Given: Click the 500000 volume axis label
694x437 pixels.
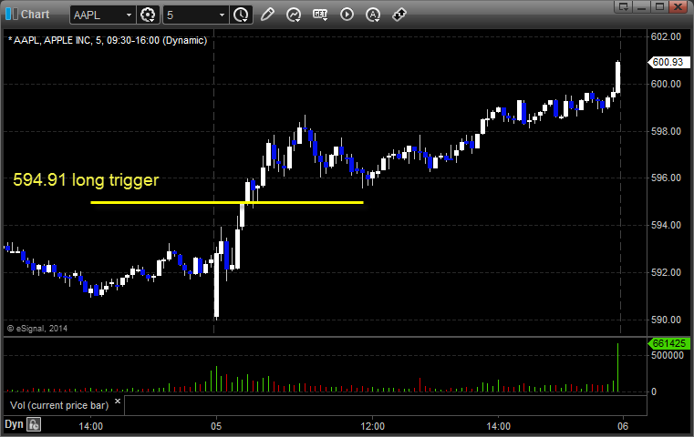Looking at the screenshot, I should coord(667,355).
